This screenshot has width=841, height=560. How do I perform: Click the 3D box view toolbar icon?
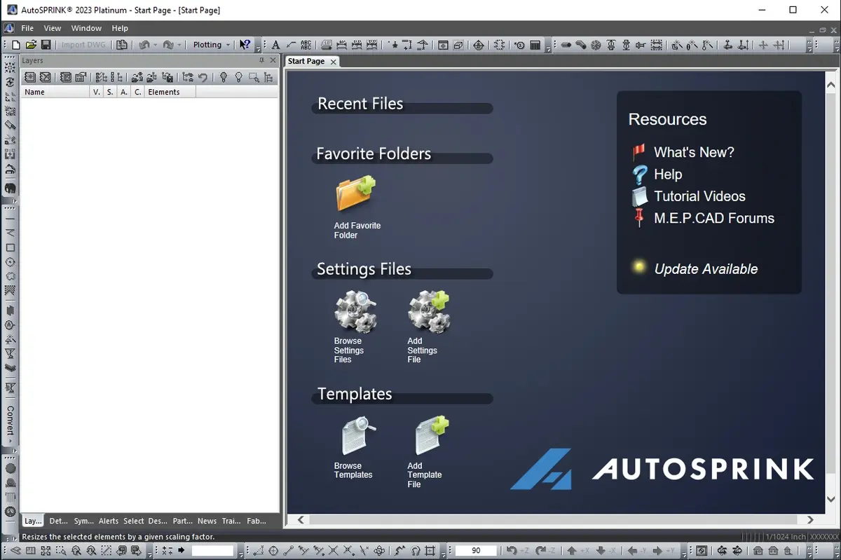point(458,45)
